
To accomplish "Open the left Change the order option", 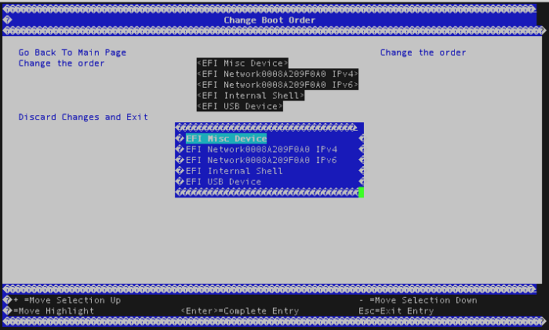I will [x=61, y=63].
